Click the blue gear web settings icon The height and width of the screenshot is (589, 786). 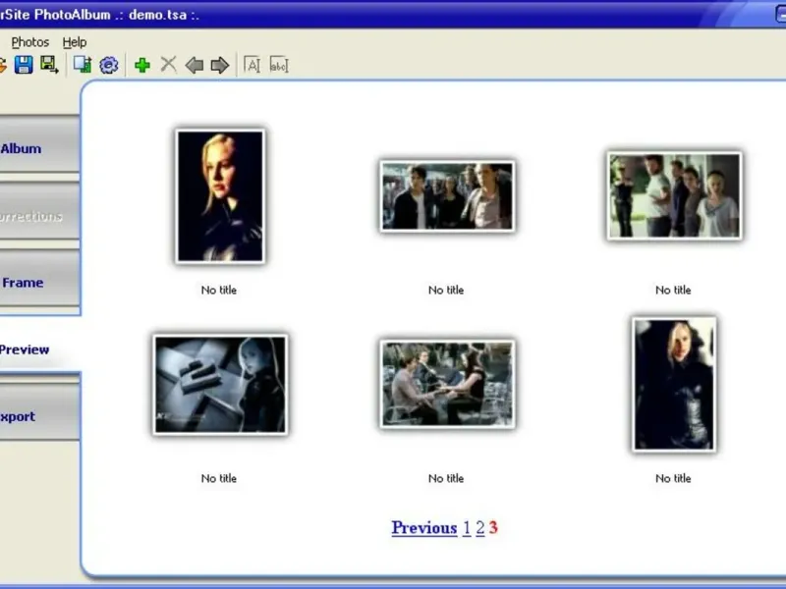(x=109, y=65)
